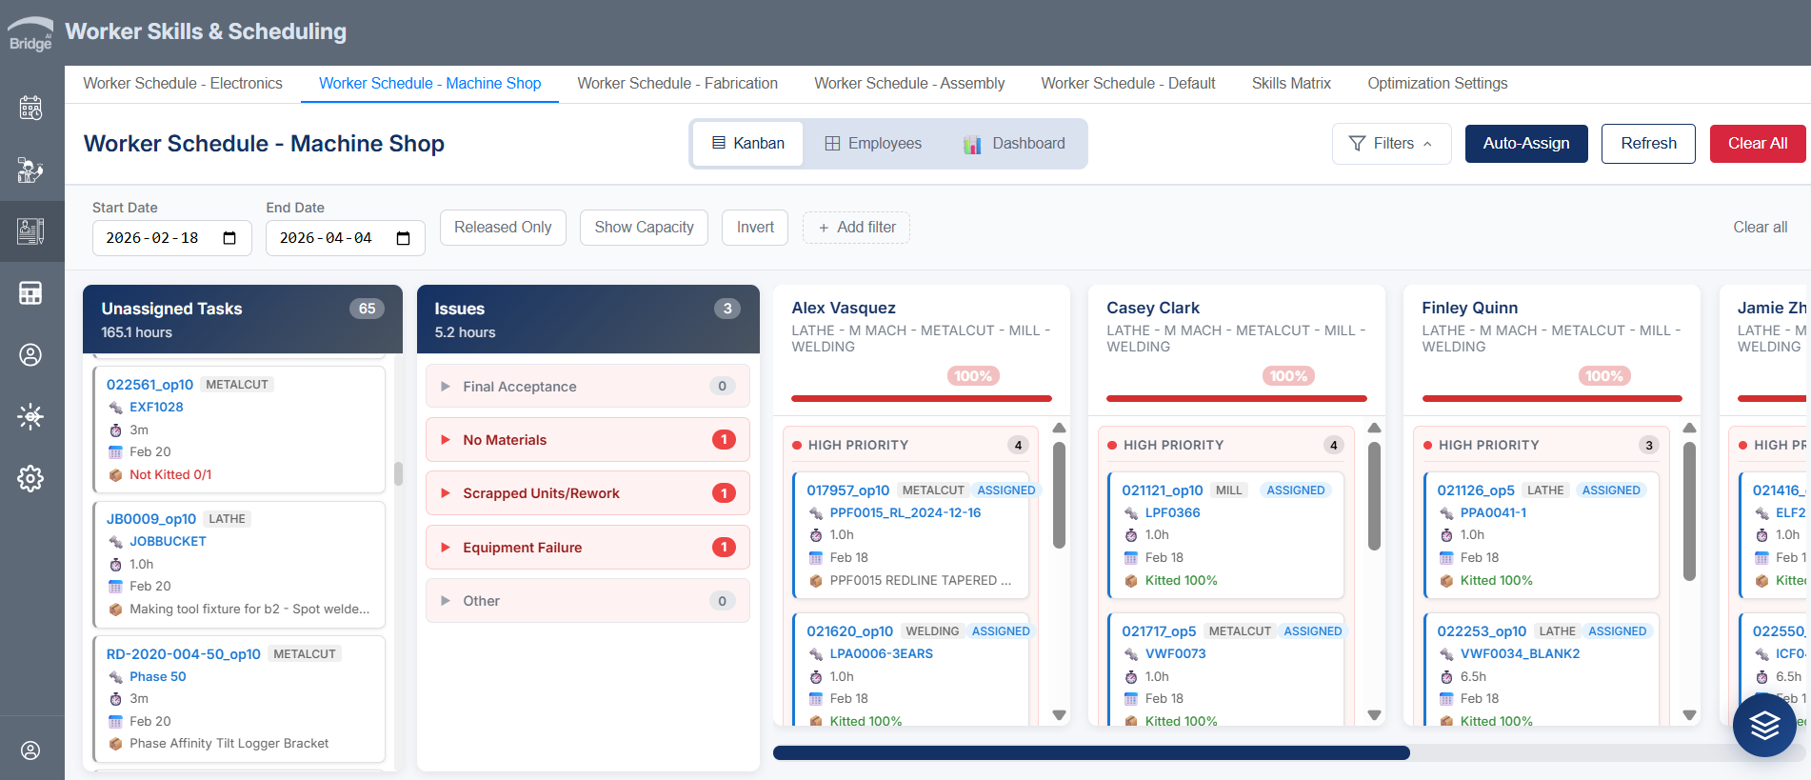Click the timer icon on JB0009_op10 card
Screen dimensions: 1811x780
pos(116,565)
